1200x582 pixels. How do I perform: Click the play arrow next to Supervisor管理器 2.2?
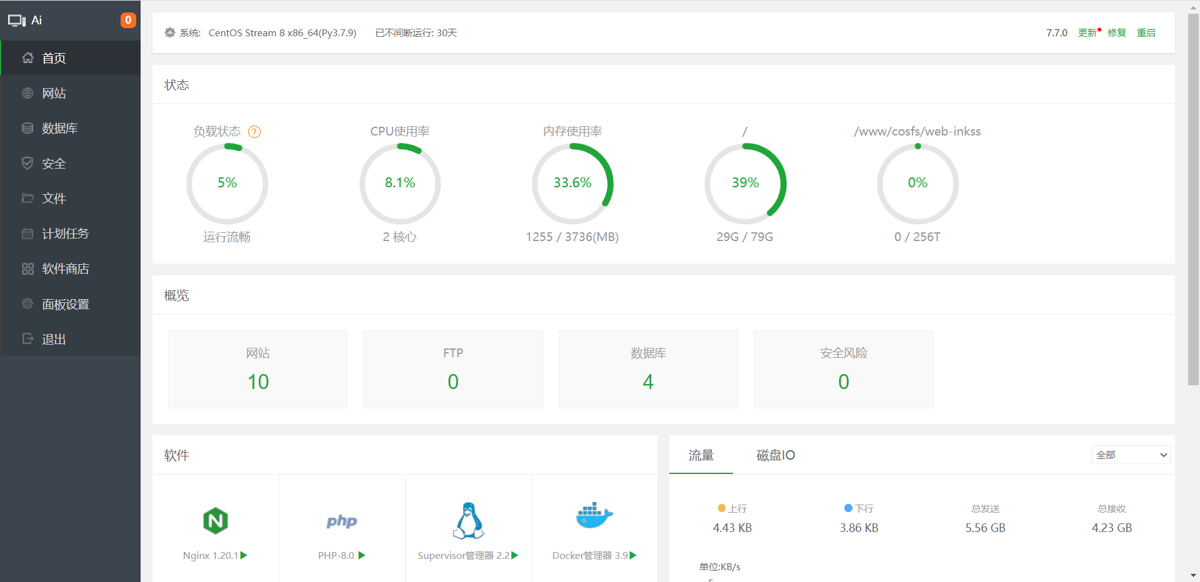click(515, 555)
